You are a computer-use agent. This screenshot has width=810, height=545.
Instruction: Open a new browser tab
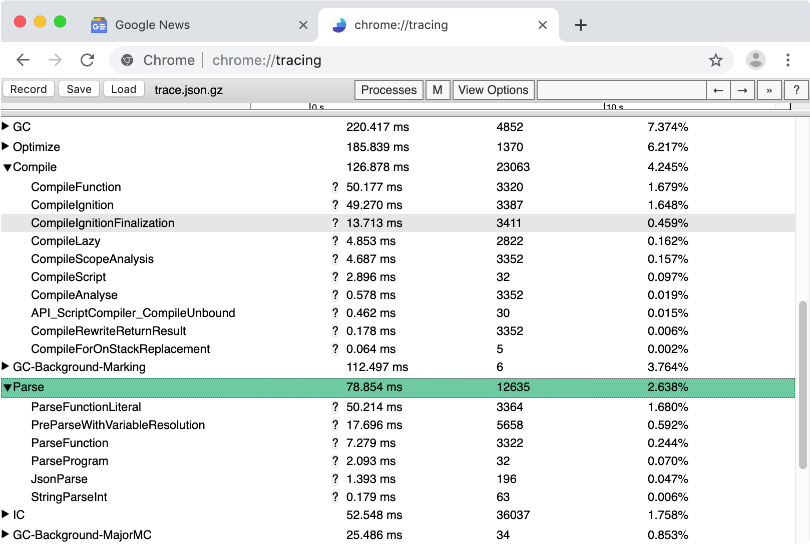tap(580, 24)
